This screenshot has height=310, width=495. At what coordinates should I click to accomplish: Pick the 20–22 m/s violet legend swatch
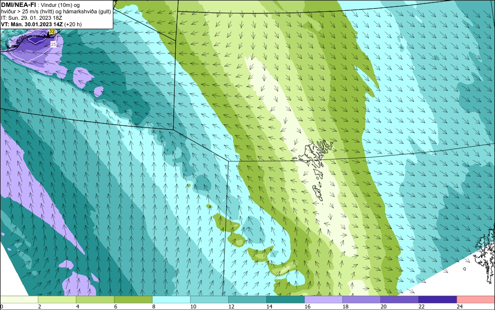(399, 299)
